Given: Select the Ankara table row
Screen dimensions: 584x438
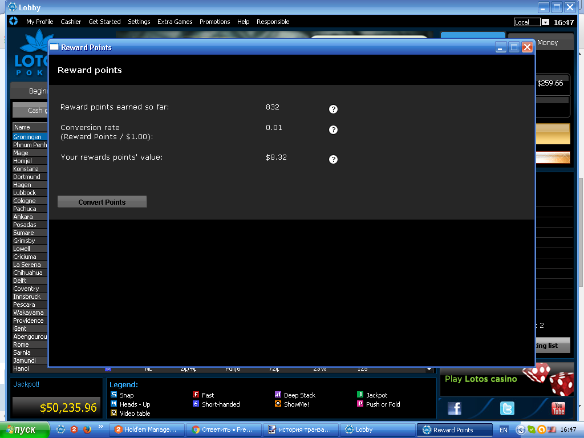Looking at the screenshot, I should click(30, 217).
